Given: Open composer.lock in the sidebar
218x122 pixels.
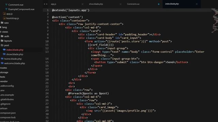Looking at the screenshot, I should (x=8, y=118).
